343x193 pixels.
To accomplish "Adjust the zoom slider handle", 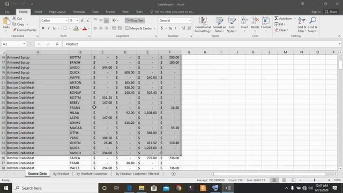I will [x=315, y=180].
